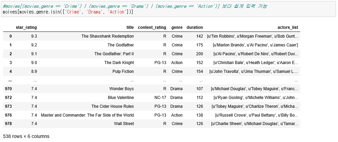
Task: Click duration value 138
Action: point(199,115)
